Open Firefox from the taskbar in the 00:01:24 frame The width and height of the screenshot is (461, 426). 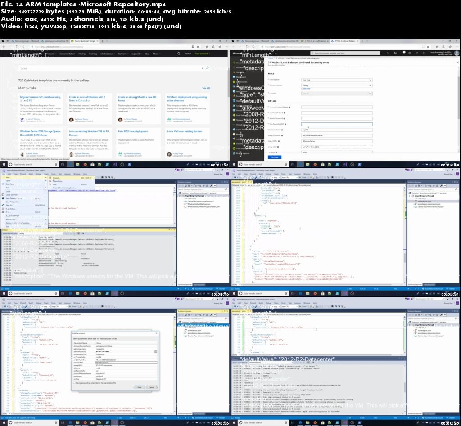coord(85,165)
